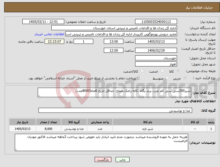The height and width of the screenshot is (167, 220).
Task: Click the resize handle of description textarea
Action: [x=39, y=96]
